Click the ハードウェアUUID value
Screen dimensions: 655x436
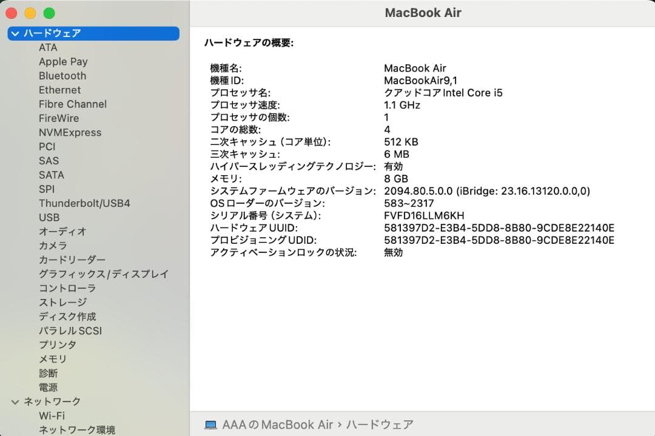pos(499,228)
